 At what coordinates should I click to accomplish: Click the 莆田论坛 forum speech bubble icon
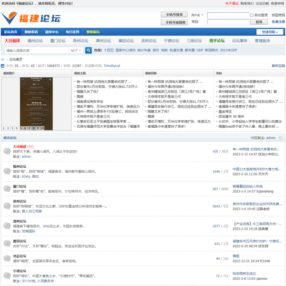[x=7, y=244]
